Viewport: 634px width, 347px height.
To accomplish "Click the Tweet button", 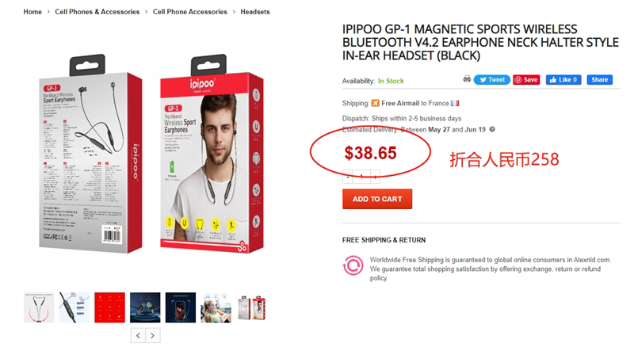I will click(492, 80).
